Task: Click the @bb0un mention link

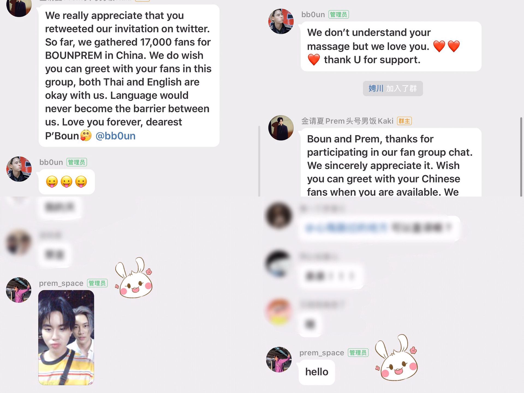Action: click(x=115, y=136)
